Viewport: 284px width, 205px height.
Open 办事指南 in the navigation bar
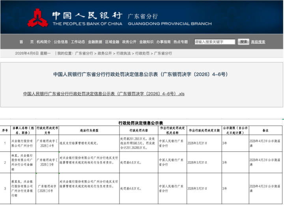pos(163,42)
